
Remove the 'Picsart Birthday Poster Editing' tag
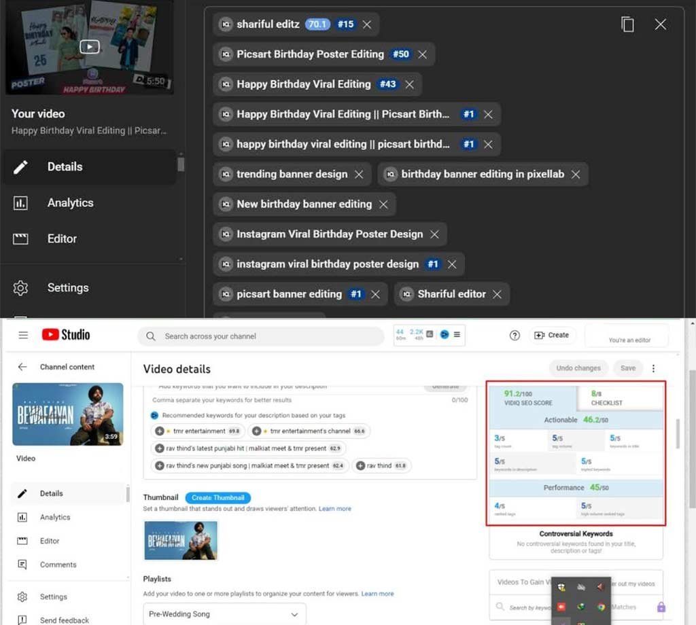(x=422, y=54)
